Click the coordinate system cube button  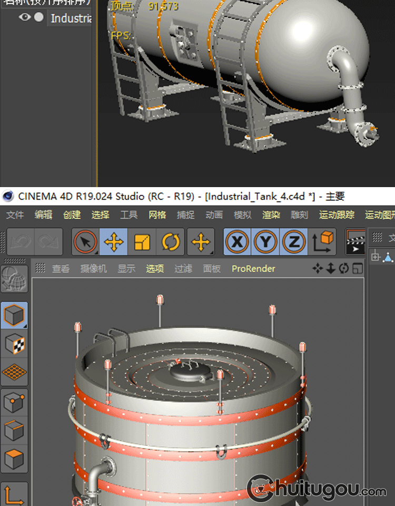pyautogui.click(x=323, y=242)
